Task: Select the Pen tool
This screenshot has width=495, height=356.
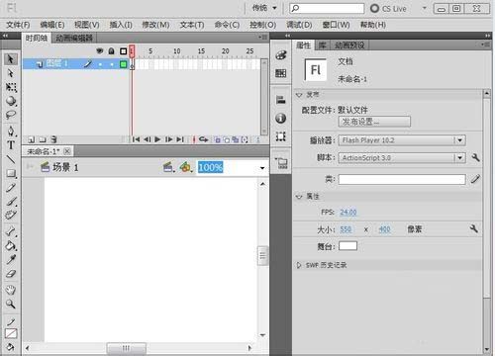Action: [11, 132]
